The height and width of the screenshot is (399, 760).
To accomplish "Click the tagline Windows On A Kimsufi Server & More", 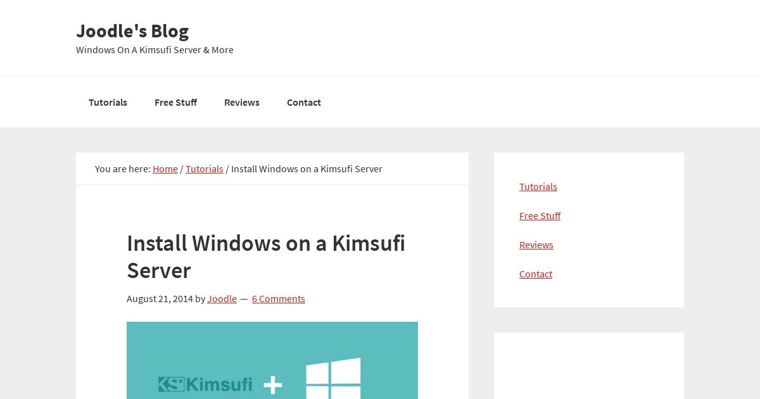I will pyautogui.click(x=155, y=49).
